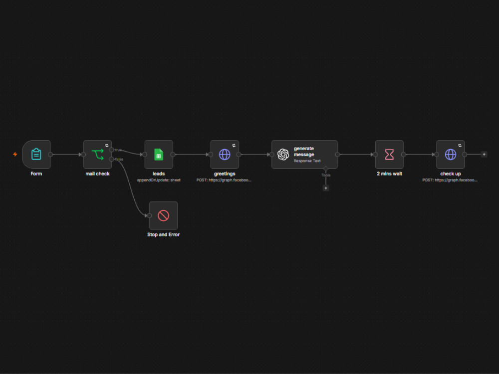Viewport: 499px width, 374px height.
Task: Click the "Form" node label
Action: (x=36, y=174)
